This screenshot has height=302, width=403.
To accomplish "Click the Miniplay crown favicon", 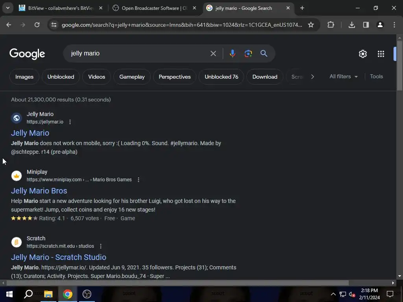I will [17, 176].
